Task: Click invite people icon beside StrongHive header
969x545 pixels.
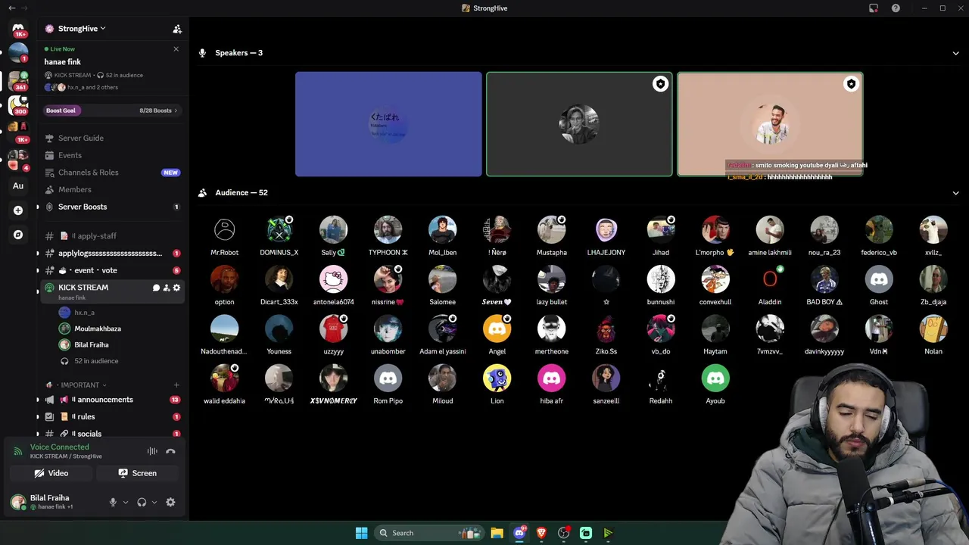Action: 177,29
